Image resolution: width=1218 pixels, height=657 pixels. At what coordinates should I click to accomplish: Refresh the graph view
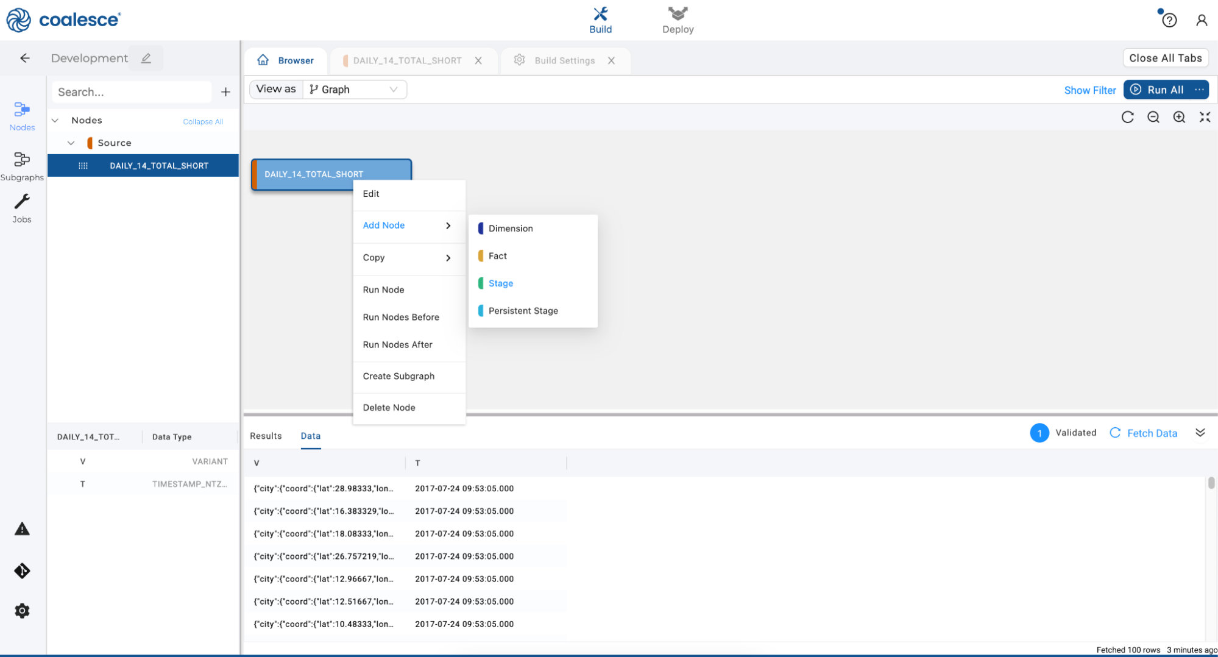tap(1127, 117)
